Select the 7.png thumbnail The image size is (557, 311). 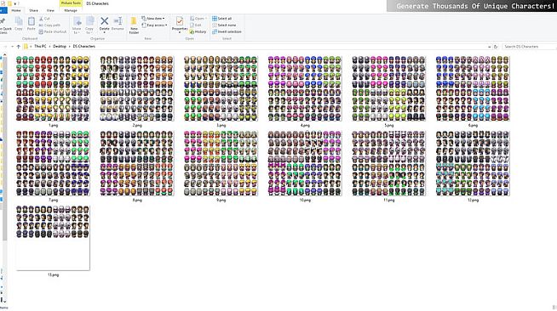coord(53,163)
